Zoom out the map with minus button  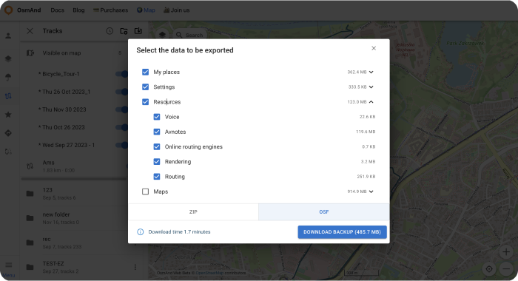point(505,269)
